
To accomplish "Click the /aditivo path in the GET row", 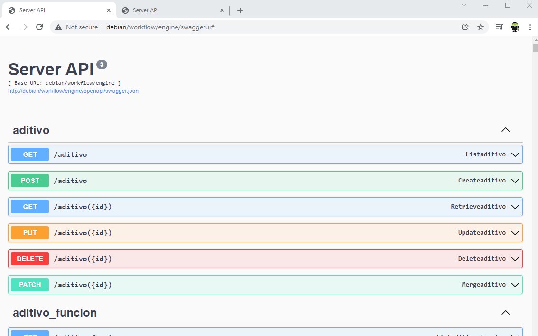I will pos(70,154).
